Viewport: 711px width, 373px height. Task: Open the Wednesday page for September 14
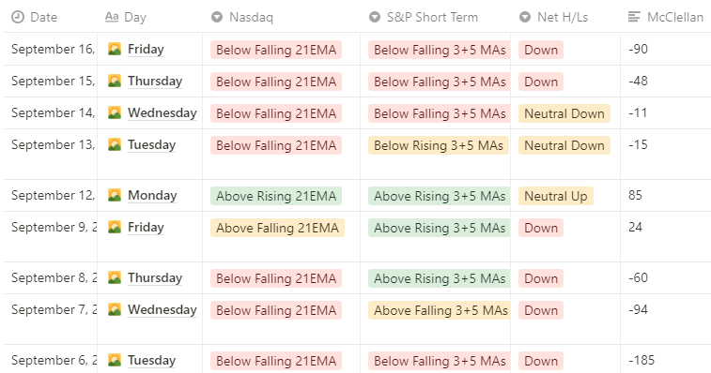(x=162, y=112)
